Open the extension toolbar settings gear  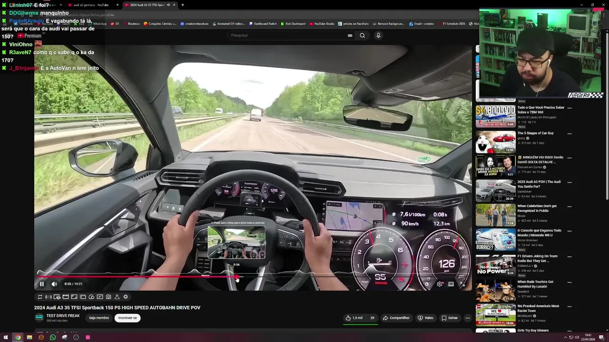[x=126, y=297]
